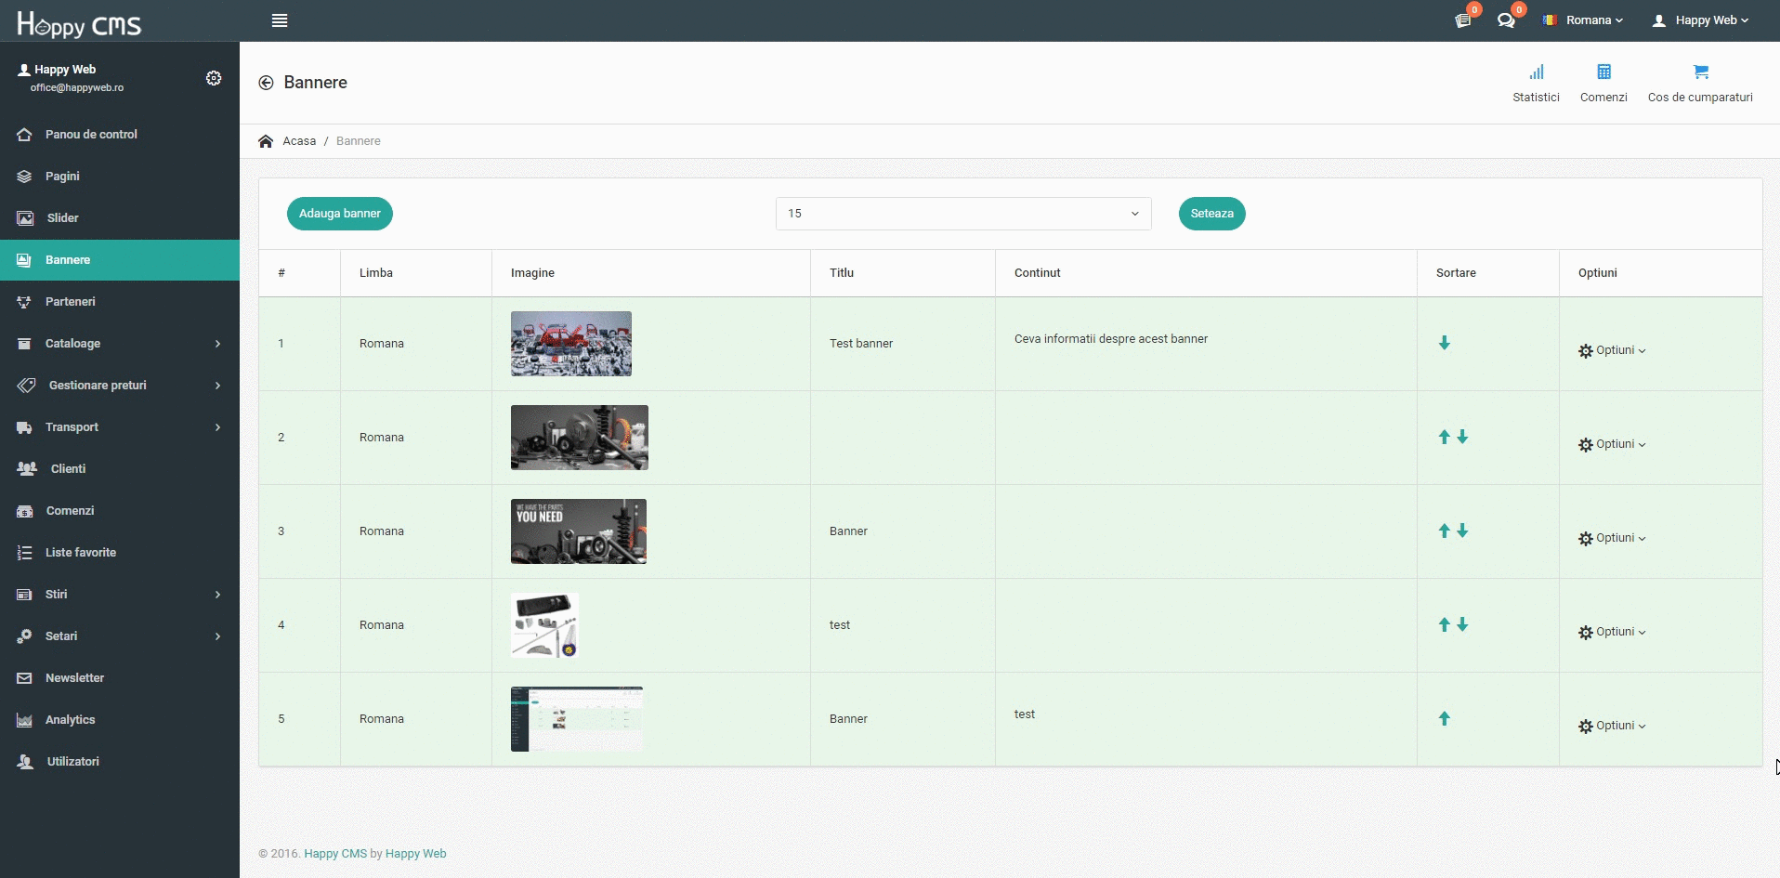This screenshot has width=1780, height=878.
Task: Open Liste favorite in sidebar
Action: 120,553
